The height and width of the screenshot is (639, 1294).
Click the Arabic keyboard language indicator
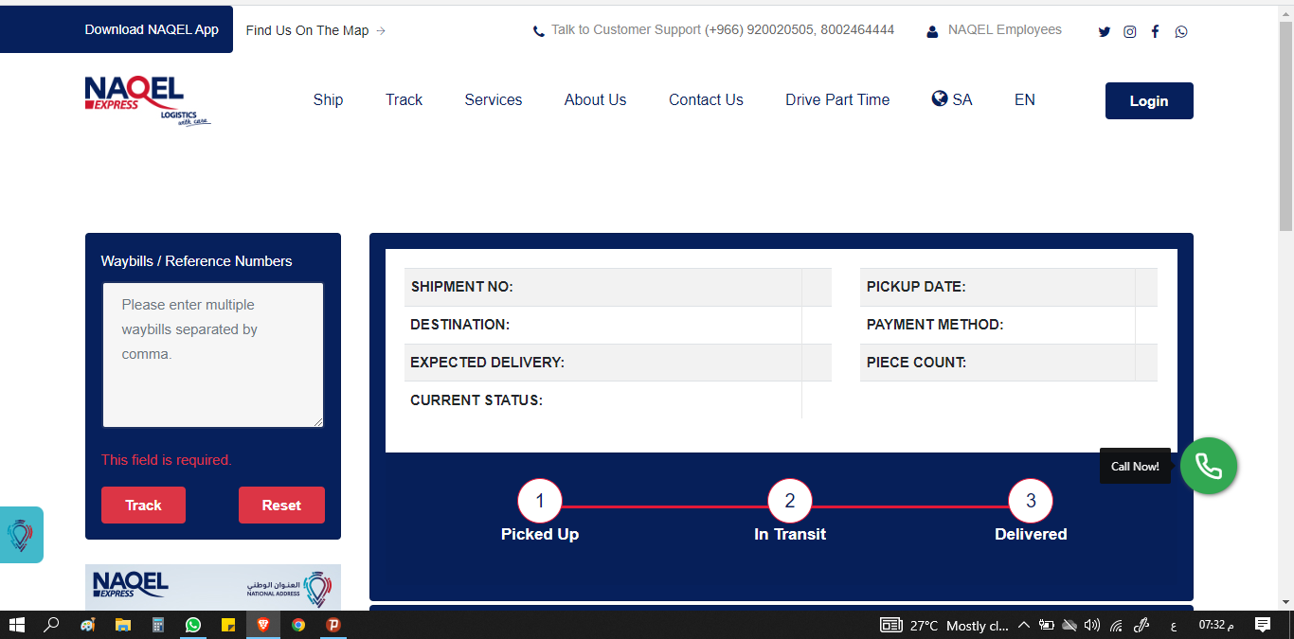[1174, 626]
